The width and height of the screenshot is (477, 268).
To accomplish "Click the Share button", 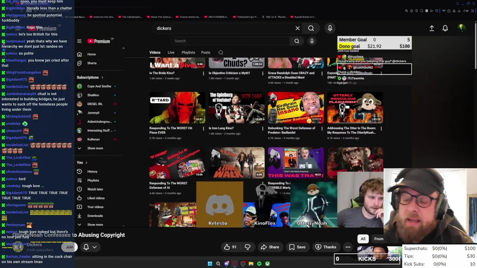I will coord(270,247).
